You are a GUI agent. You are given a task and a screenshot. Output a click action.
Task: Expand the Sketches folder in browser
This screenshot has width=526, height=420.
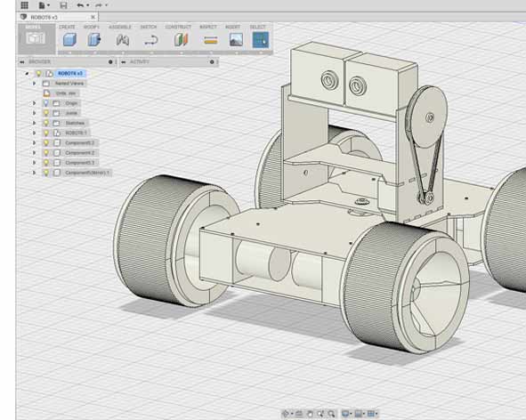(x=34, y=123)
